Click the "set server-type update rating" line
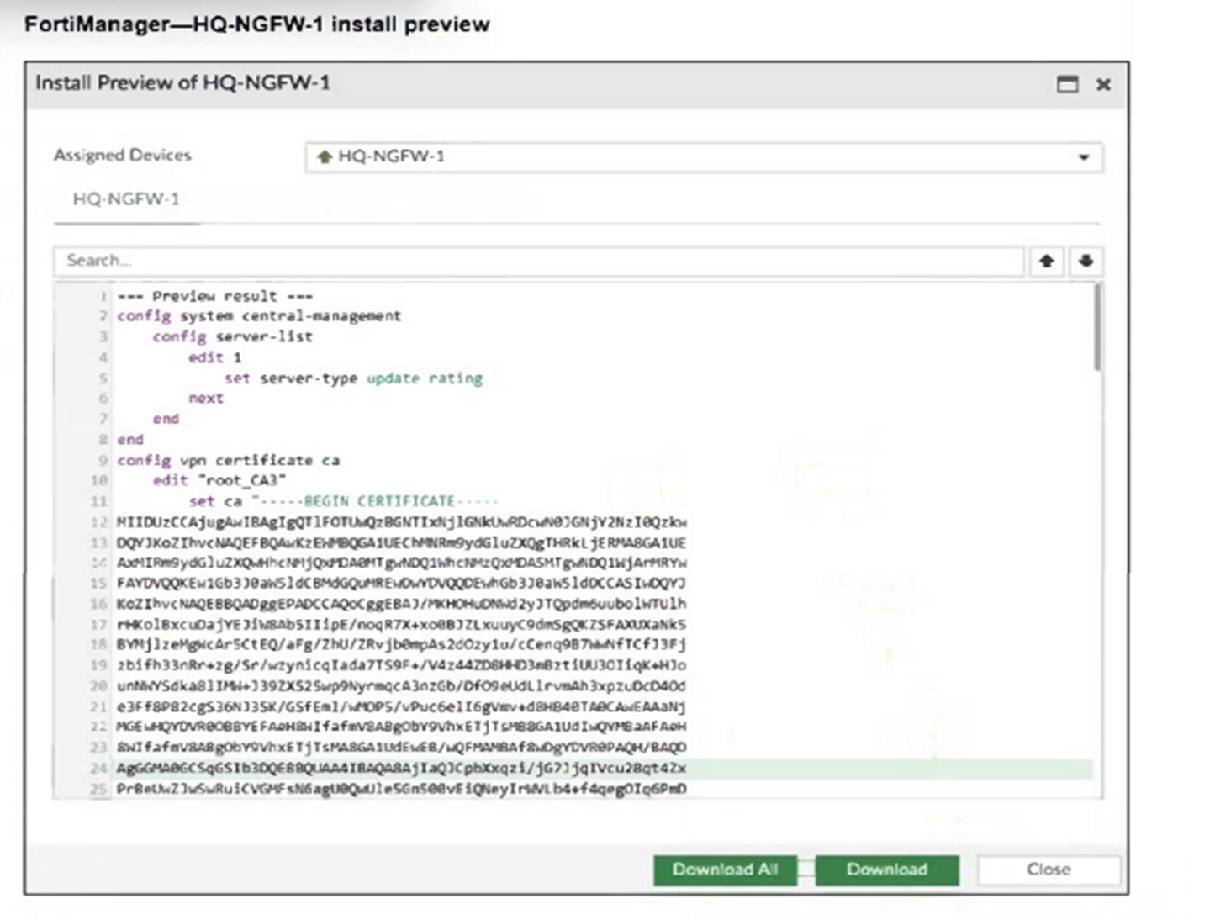This screenshot has width=1215, height=920. point(353,378)
